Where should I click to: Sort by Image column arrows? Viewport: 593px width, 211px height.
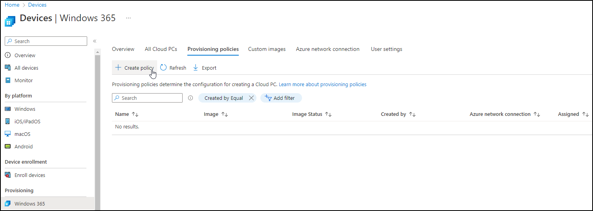225,114
